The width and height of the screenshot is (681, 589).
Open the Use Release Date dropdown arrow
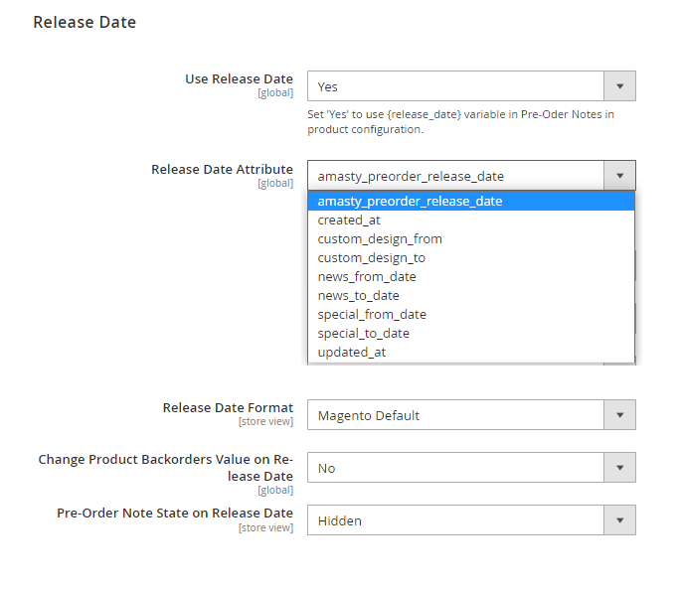(x=619, y=86)
